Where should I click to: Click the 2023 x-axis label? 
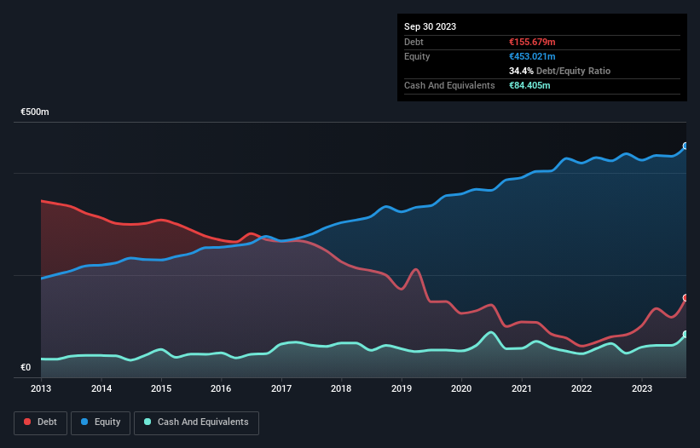[641, 388]
